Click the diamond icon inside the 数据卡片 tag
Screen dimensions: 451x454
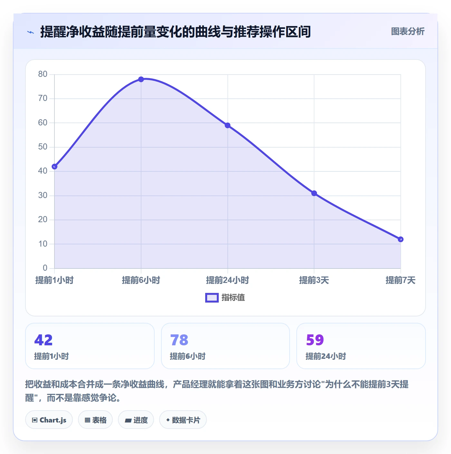pyautogui.click(x=168, y=420)
